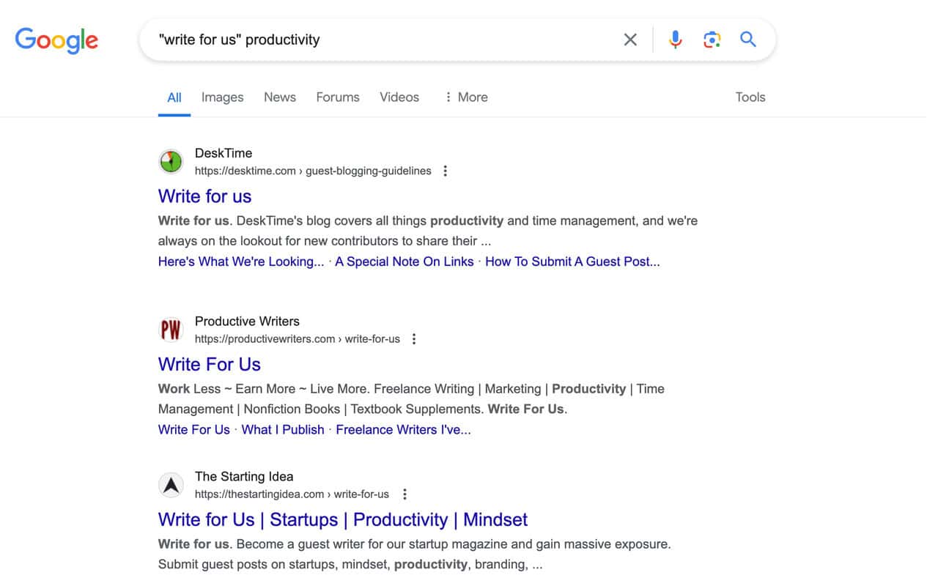Click the Google logo
Image resolution: width=938 pixels, height=586 pixels.
[56, 40]
